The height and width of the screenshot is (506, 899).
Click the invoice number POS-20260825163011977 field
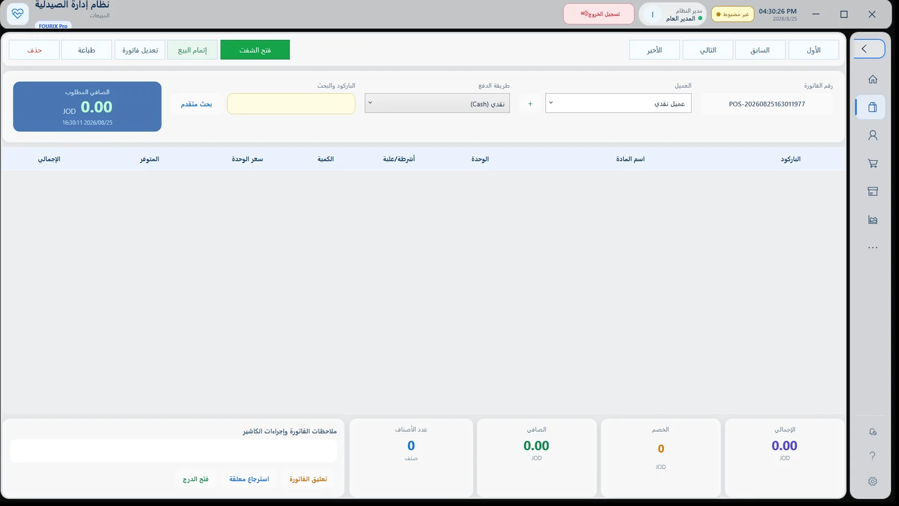click(x=767, y=104)
